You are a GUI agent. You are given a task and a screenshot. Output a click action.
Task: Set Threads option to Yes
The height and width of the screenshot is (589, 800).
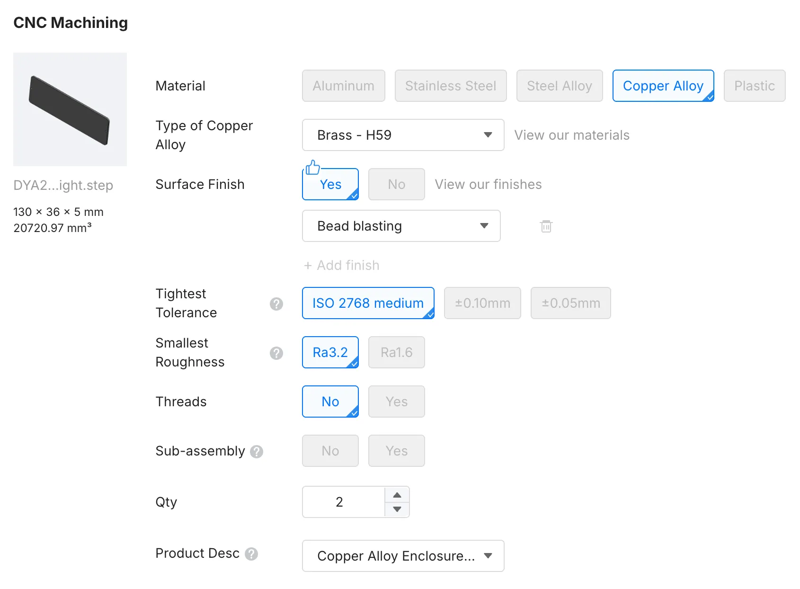(x=396, y=402)
